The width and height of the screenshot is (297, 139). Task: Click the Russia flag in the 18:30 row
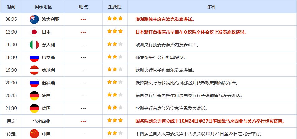point(34,57)
